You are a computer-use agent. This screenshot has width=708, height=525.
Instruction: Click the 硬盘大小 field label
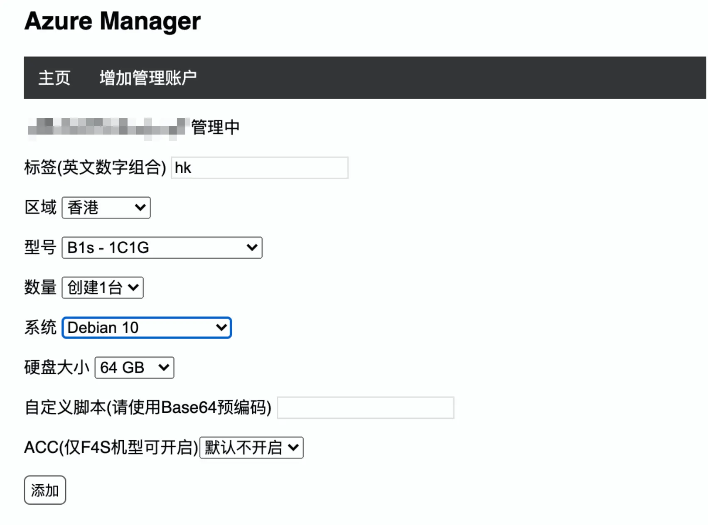pyautogui.click(x=57, y=368)
